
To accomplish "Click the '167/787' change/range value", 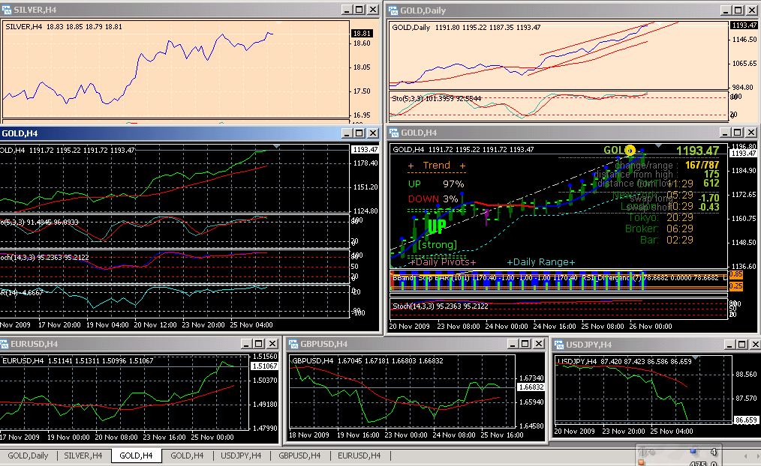I will pos(702,165).
